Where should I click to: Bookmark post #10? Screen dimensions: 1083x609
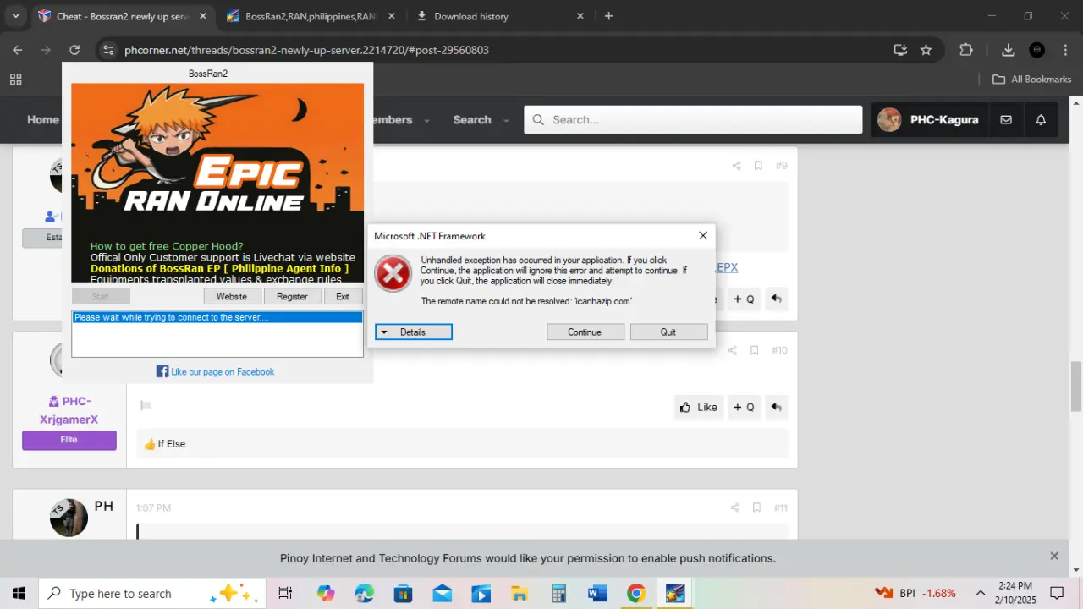click(x=755, y=350)
